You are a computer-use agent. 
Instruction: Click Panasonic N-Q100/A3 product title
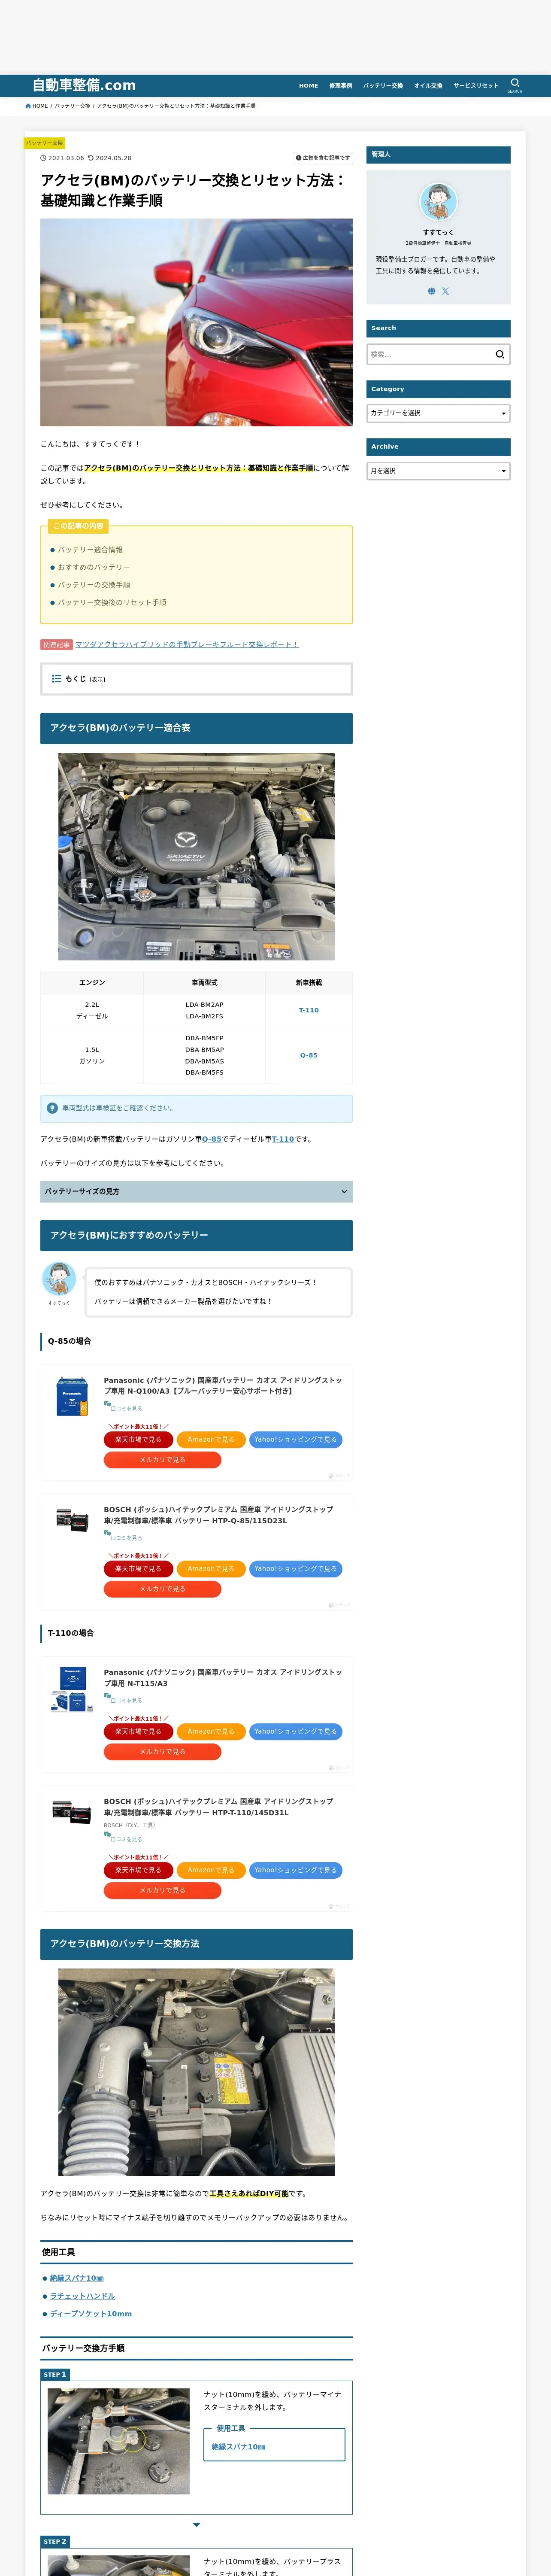click(223, 1385)
